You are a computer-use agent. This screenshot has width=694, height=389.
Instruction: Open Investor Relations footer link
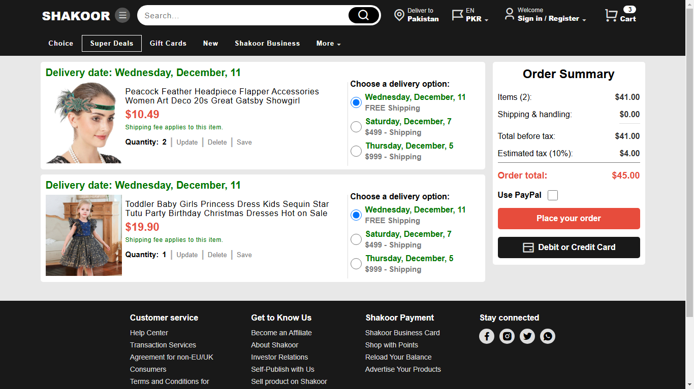click(279, 357)
